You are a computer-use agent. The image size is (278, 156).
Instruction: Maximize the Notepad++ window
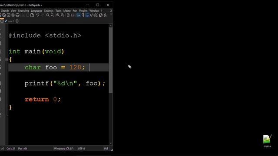click(98, 5)
